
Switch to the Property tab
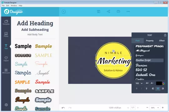tap(150, 41)
